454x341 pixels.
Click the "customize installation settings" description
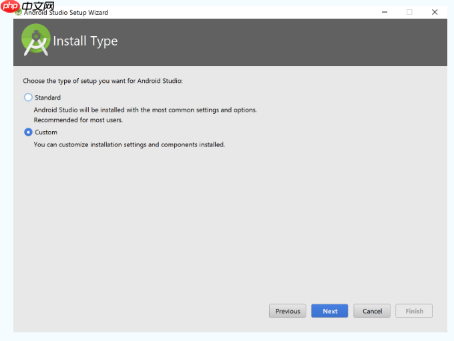(x=129, y=144)
